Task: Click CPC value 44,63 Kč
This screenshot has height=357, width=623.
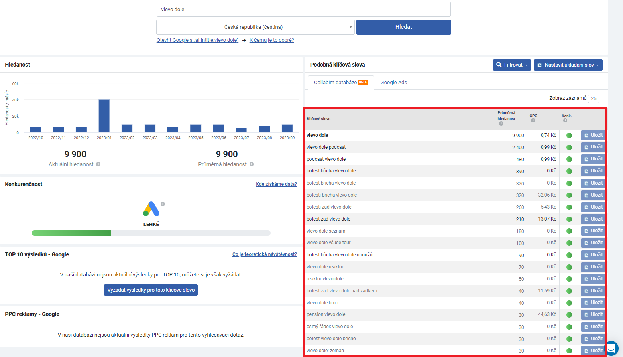Action: (547, 314)
